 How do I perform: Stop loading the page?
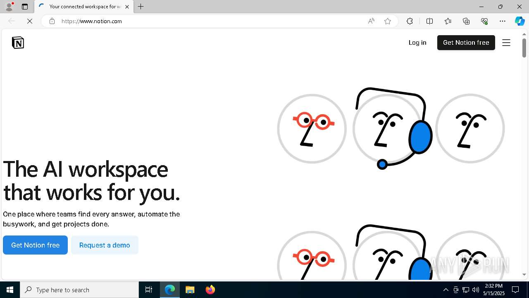pyautogui.click(x=30, y=21)
